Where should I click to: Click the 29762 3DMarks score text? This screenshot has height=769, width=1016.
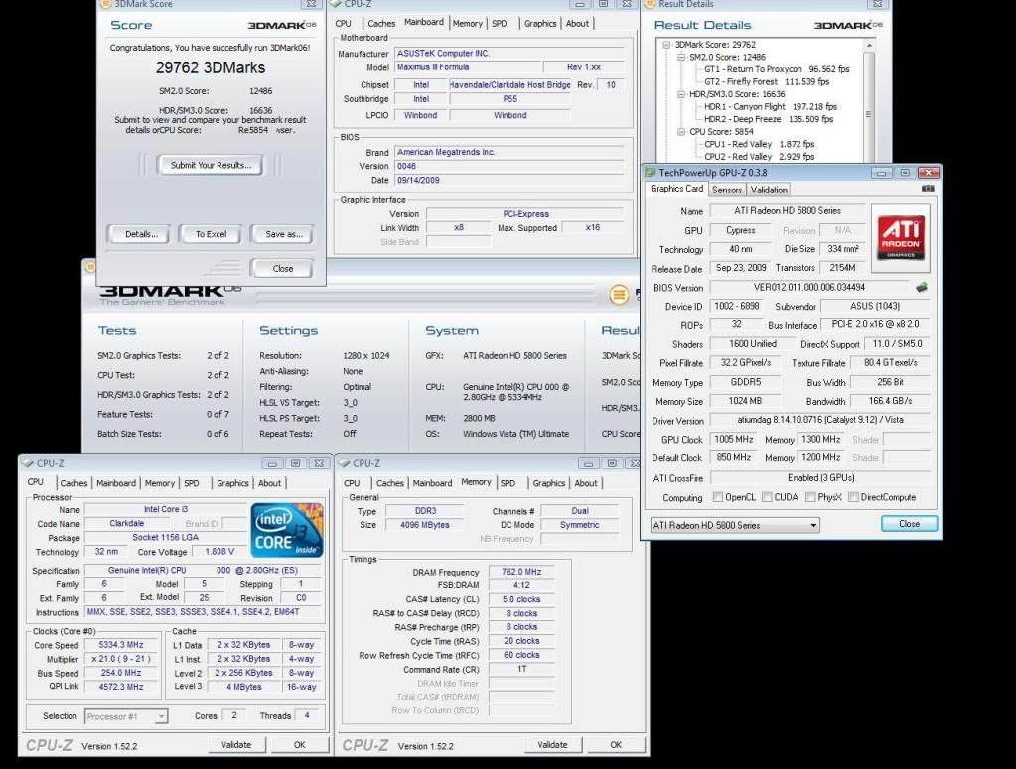(210, 67)
